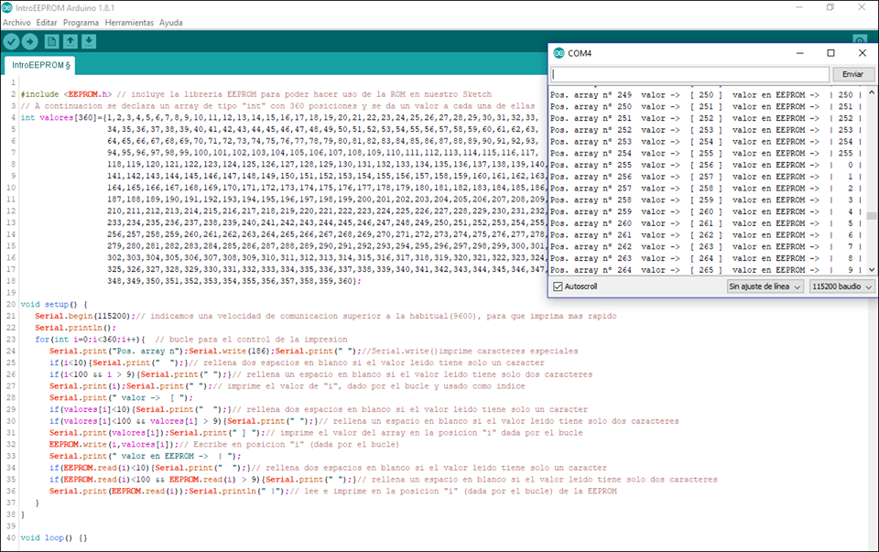Create a new sketch with the document icon
879x552 pixels.
click(x=51, y=41)
